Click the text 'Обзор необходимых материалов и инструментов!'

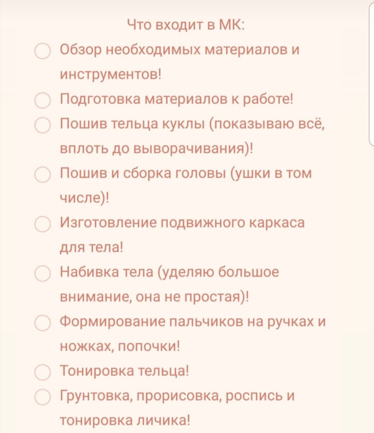179,50
